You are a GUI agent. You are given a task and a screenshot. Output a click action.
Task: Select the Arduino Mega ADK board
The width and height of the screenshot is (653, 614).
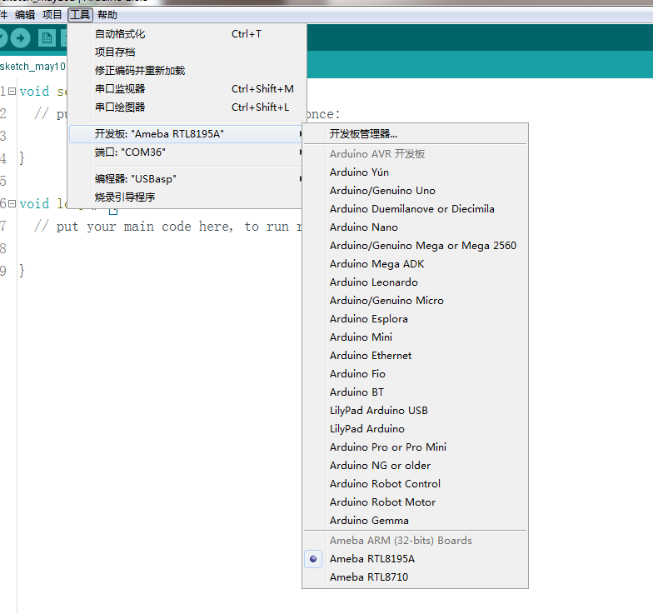coord(415,263)
